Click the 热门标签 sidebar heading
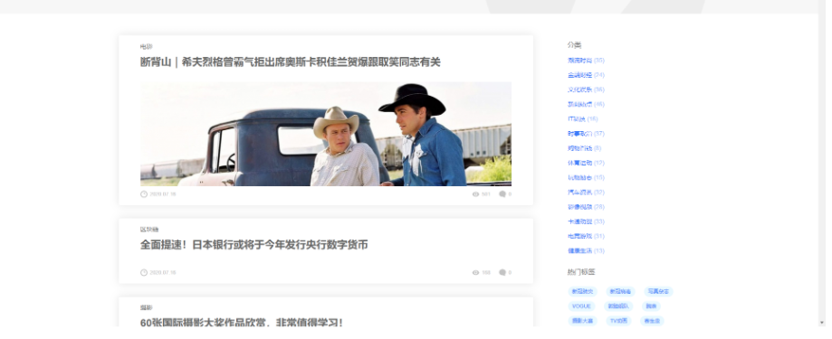The height and width of the screenshot is (339, 832). tap(581, 272)
